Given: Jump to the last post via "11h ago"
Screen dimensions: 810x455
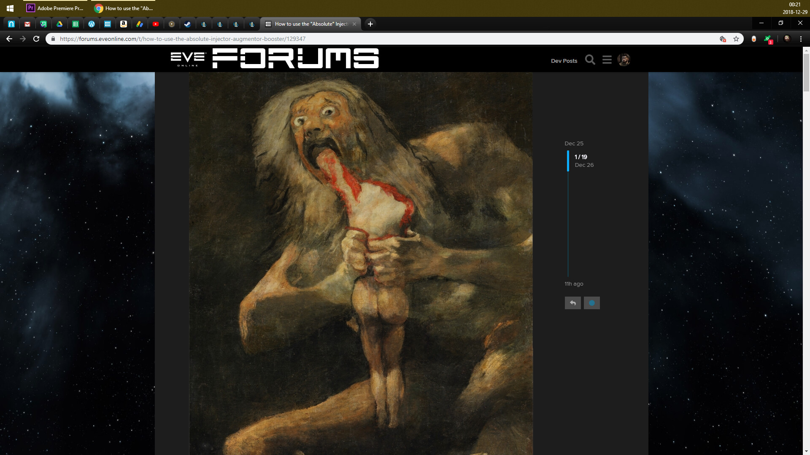Looking at the screenshot, I should pyautogui.click(x=574, y=284).
